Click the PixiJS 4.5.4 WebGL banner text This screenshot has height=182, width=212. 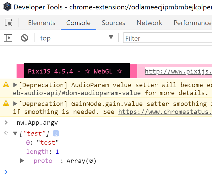pos(75,71)
